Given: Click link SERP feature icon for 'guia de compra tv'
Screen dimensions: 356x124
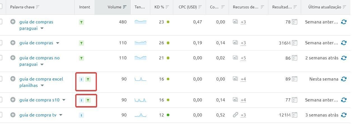Looking at the screenshot, I should (235, 115).
